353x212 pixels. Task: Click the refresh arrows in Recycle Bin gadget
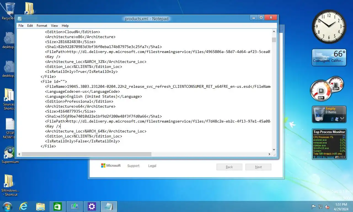pyautogui.click(x=332, y=119)
